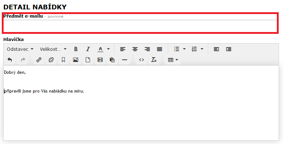Open the source code view
This screenshot has height=144, width=283.
click(141, 60)
